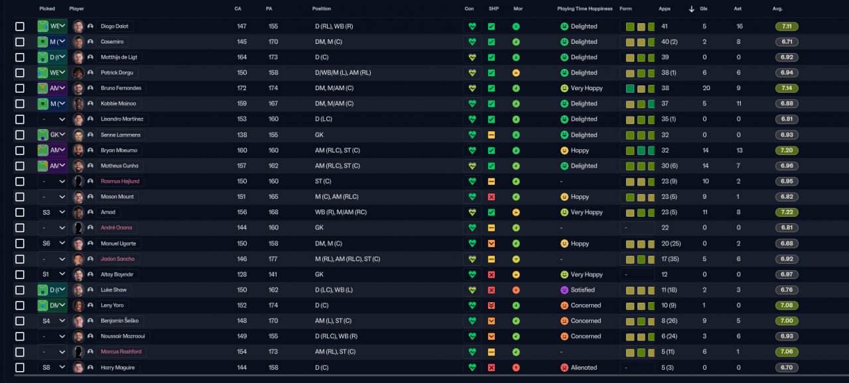Click Luke Shaw's orange morale icon
Image resolution: width=849 pixels, height=383 pixels.
pos(516,290)
